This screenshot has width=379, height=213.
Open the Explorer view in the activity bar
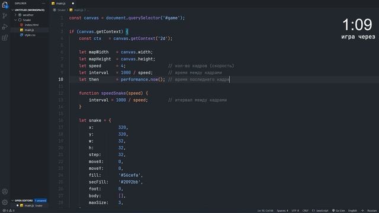tap(5, 5)
